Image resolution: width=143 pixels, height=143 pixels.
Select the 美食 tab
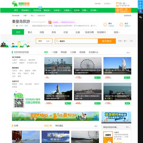(x=54, y=32)
